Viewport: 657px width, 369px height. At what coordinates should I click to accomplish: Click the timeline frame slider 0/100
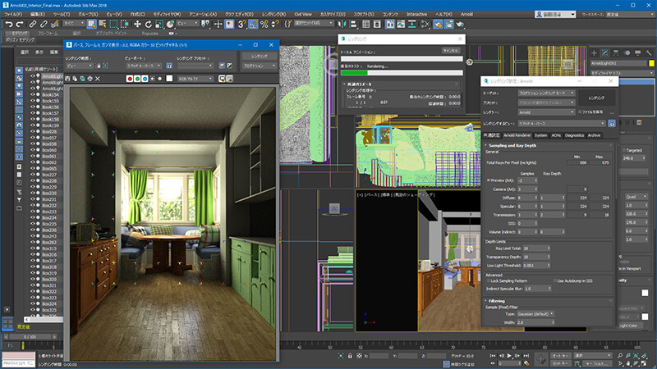pos(30,337)
